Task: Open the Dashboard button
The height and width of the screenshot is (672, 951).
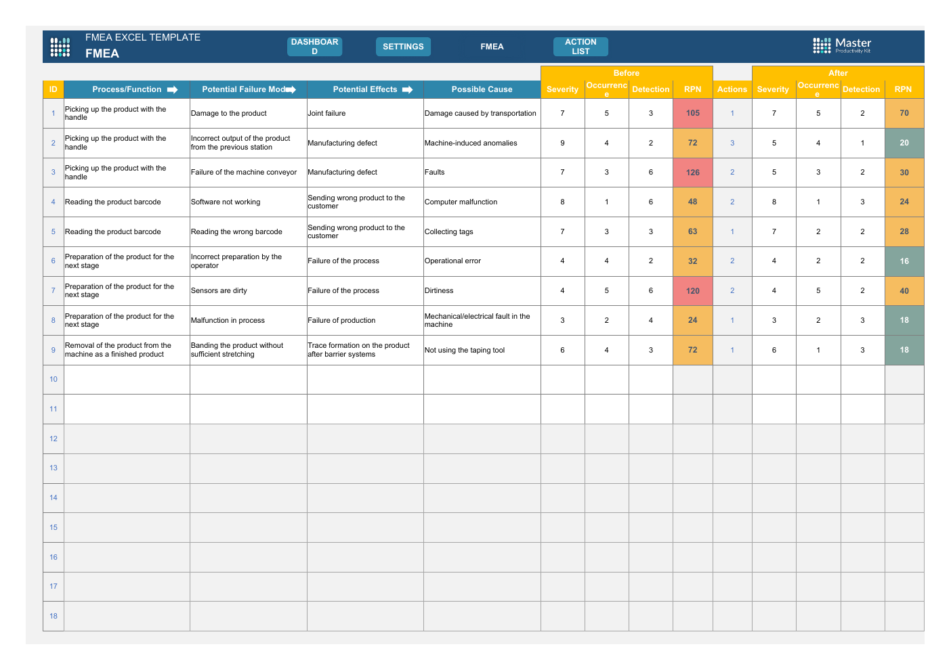Action: click(x=315, y=47)
